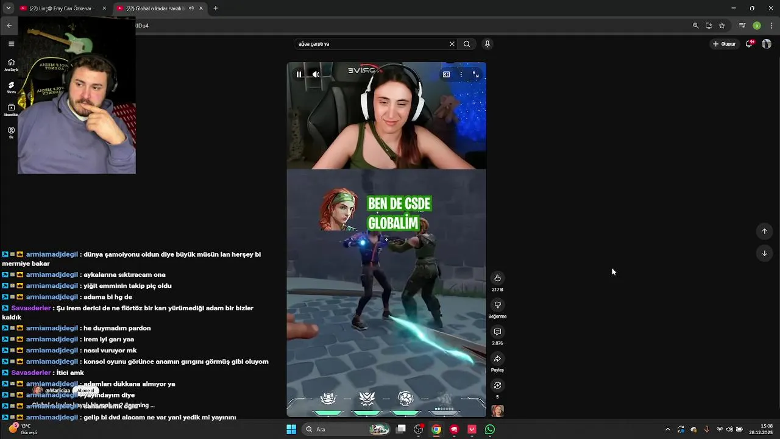Close the Linç@ Eray Can Özkenar tab
The image size is (780, 439).
pyautogui.click(x=104, y=9)
